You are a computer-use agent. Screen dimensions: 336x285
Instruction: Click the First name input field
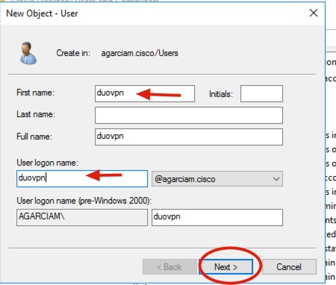point(145,93)
